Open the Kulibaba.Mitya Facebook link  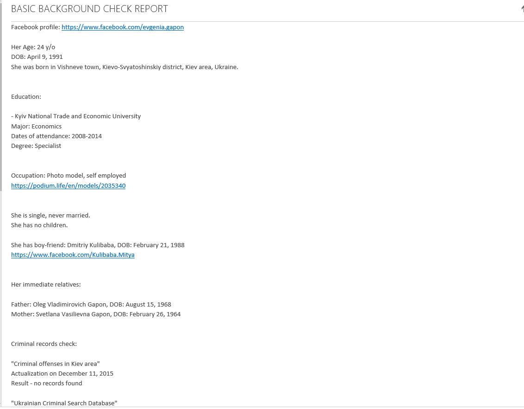pos(73,255)
